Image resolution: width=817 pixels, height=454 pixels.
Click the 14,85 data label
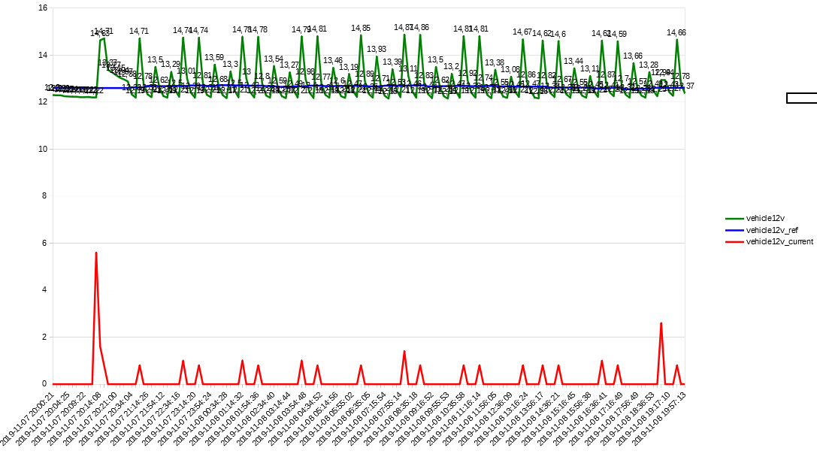361,29
